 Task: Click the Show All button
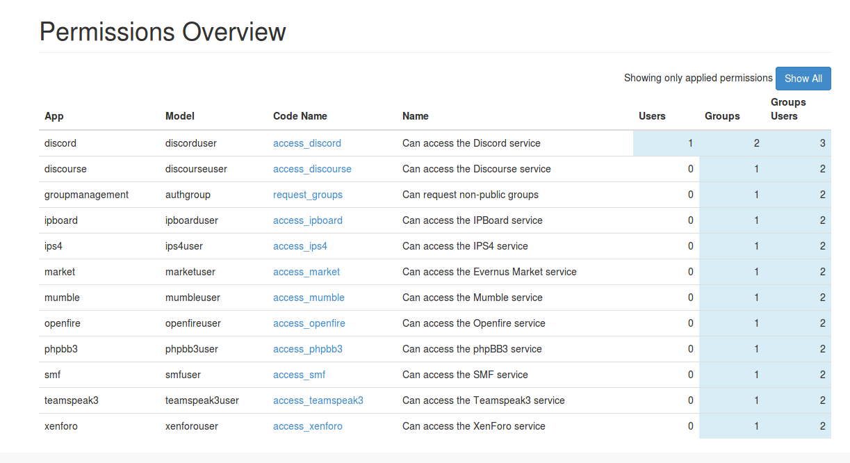[803, 79]
